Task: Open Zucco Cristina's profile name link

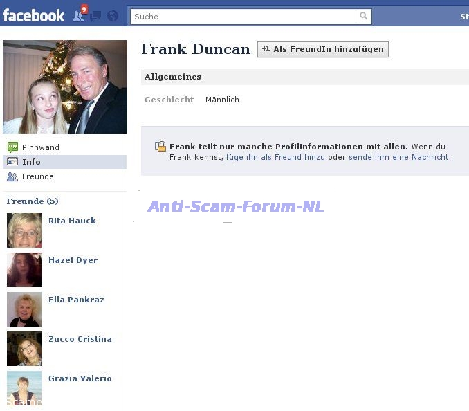Action: pos(80,339)
